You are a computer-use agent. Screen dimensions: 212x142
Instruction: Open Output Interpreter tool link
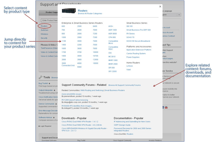click(46, 90)
